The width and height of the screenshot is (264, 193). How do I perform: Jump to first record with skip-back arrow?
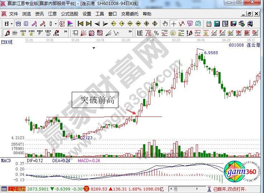(x=80, y=24)
